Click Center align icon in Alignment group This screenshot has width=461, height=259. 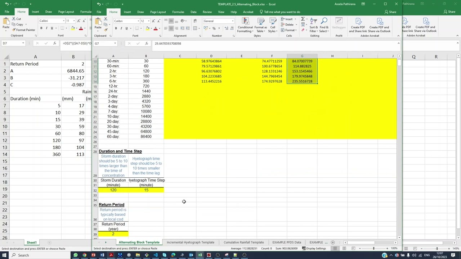(x=171, y=28)
